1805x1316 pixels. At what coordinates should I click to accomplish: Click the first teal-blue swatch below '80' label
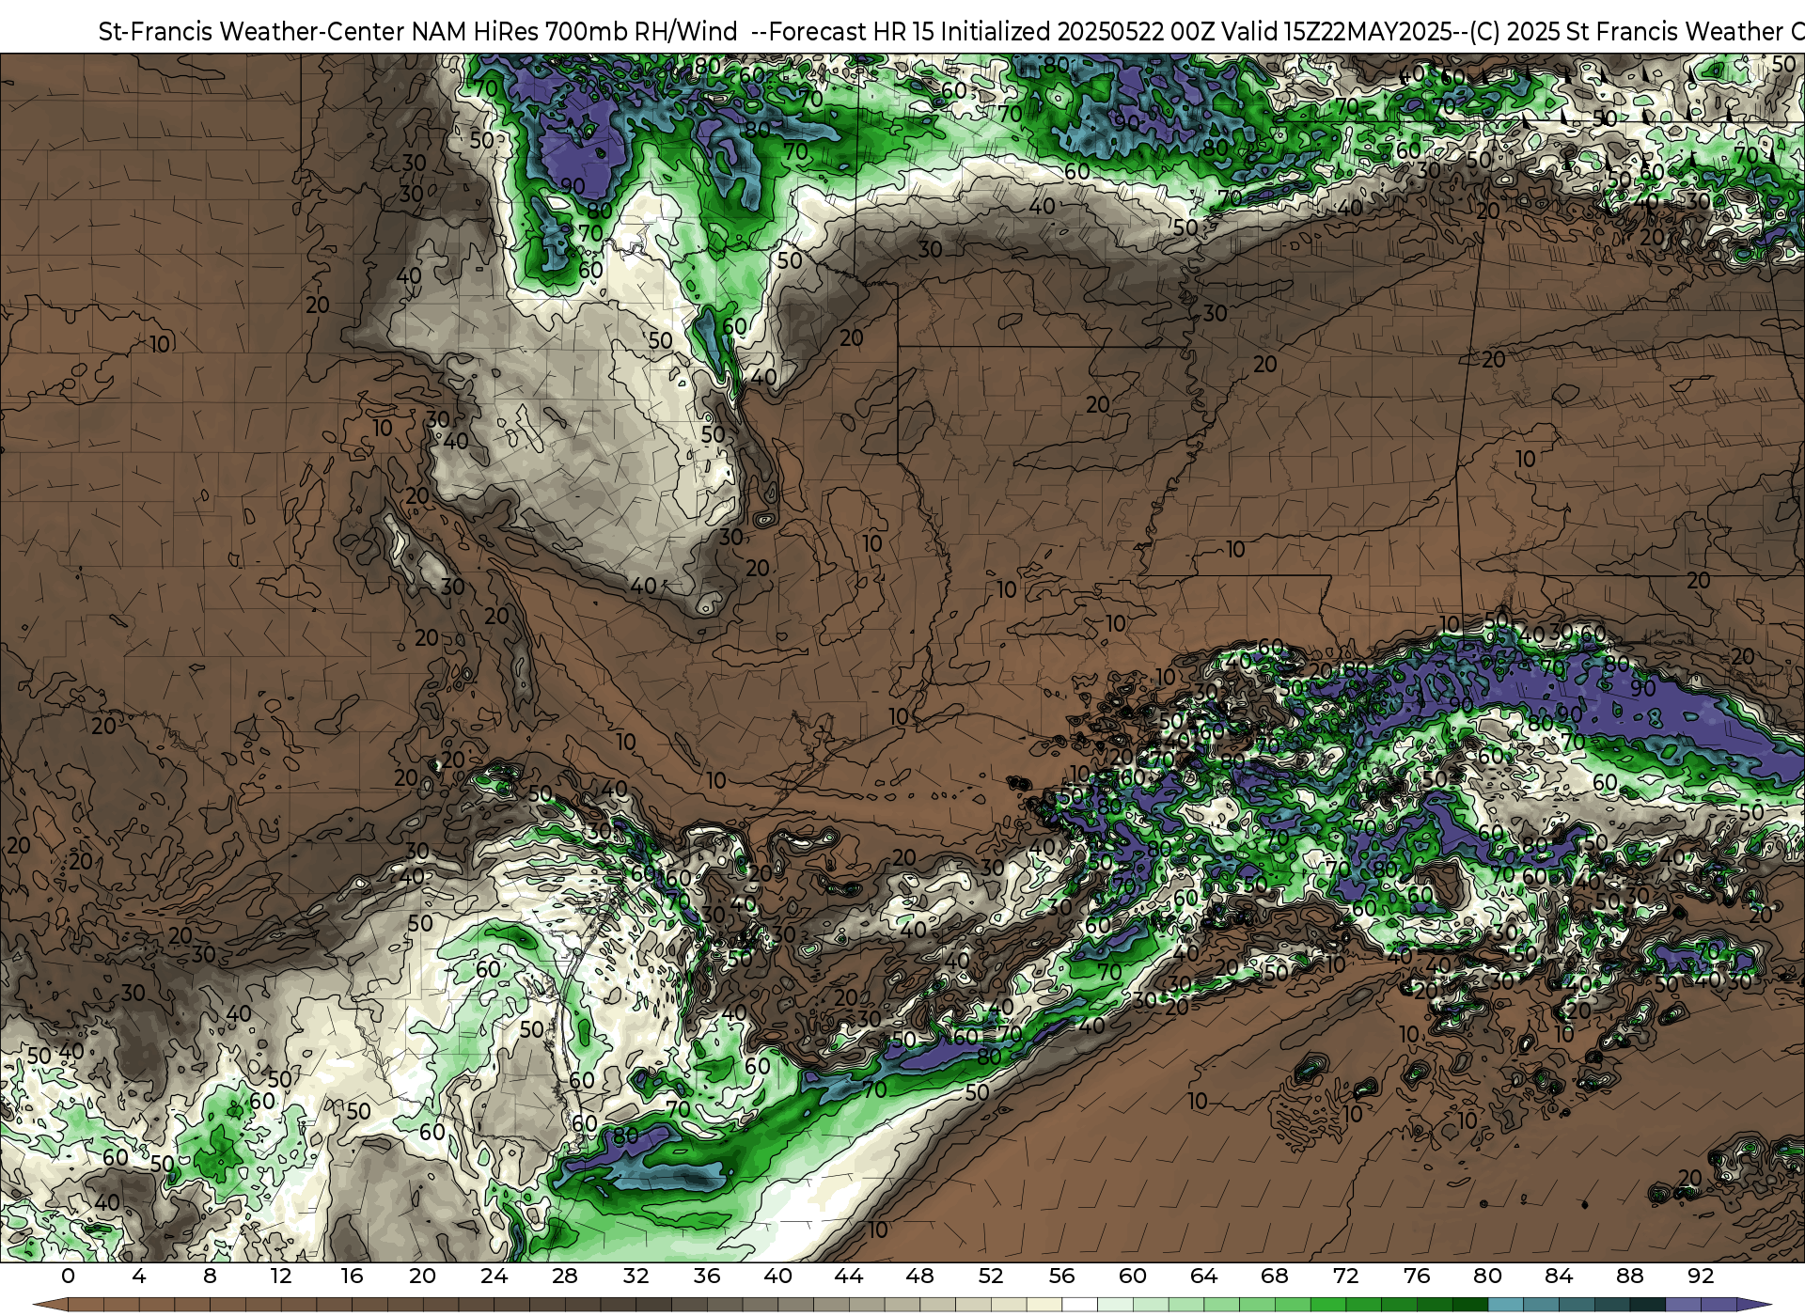pos(1505,1305)
